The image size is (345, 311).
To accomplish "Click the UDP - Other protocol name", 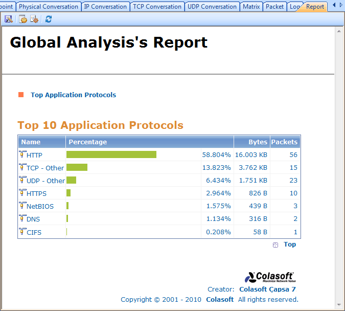I will [45, 181].
